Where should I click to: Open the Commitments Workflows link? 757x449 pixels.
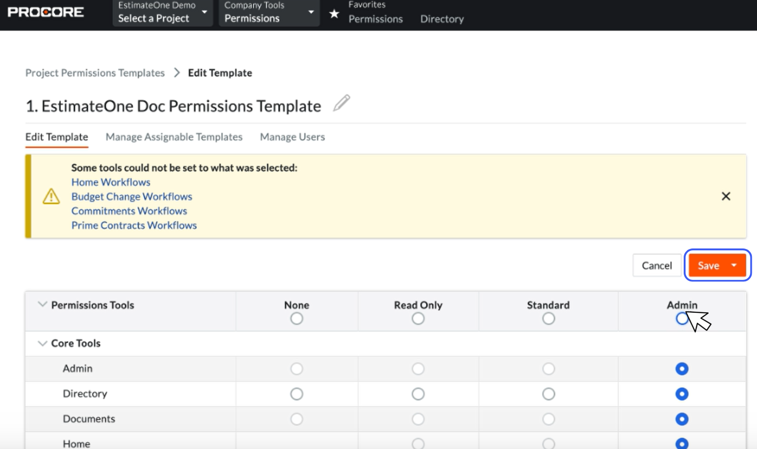point(129,211)
